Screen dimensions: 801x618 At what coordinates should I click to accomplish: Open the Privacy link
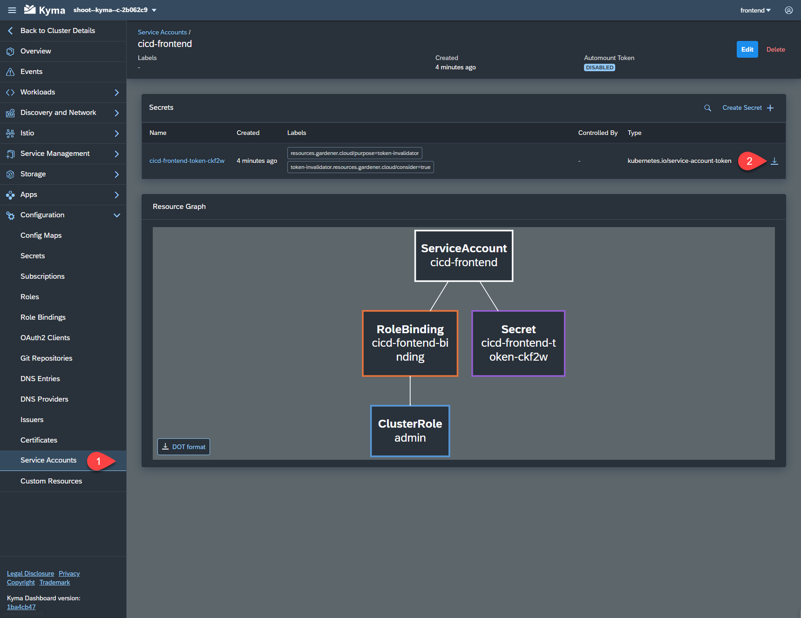point(69,573)
